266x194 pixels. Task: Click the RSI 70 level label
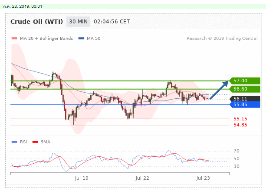(x=236, y=151)
